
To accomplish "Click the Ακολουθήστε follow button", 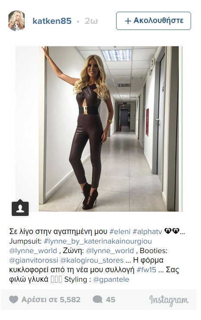I will 153,21.
